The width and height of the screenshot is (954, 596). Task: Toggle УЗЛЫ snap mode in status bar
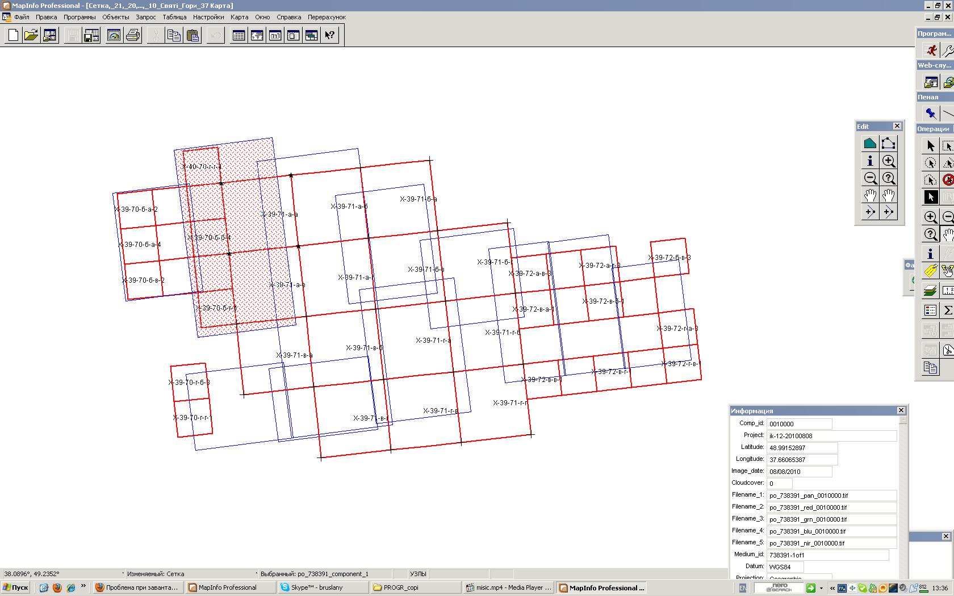[x=418, y=574]
